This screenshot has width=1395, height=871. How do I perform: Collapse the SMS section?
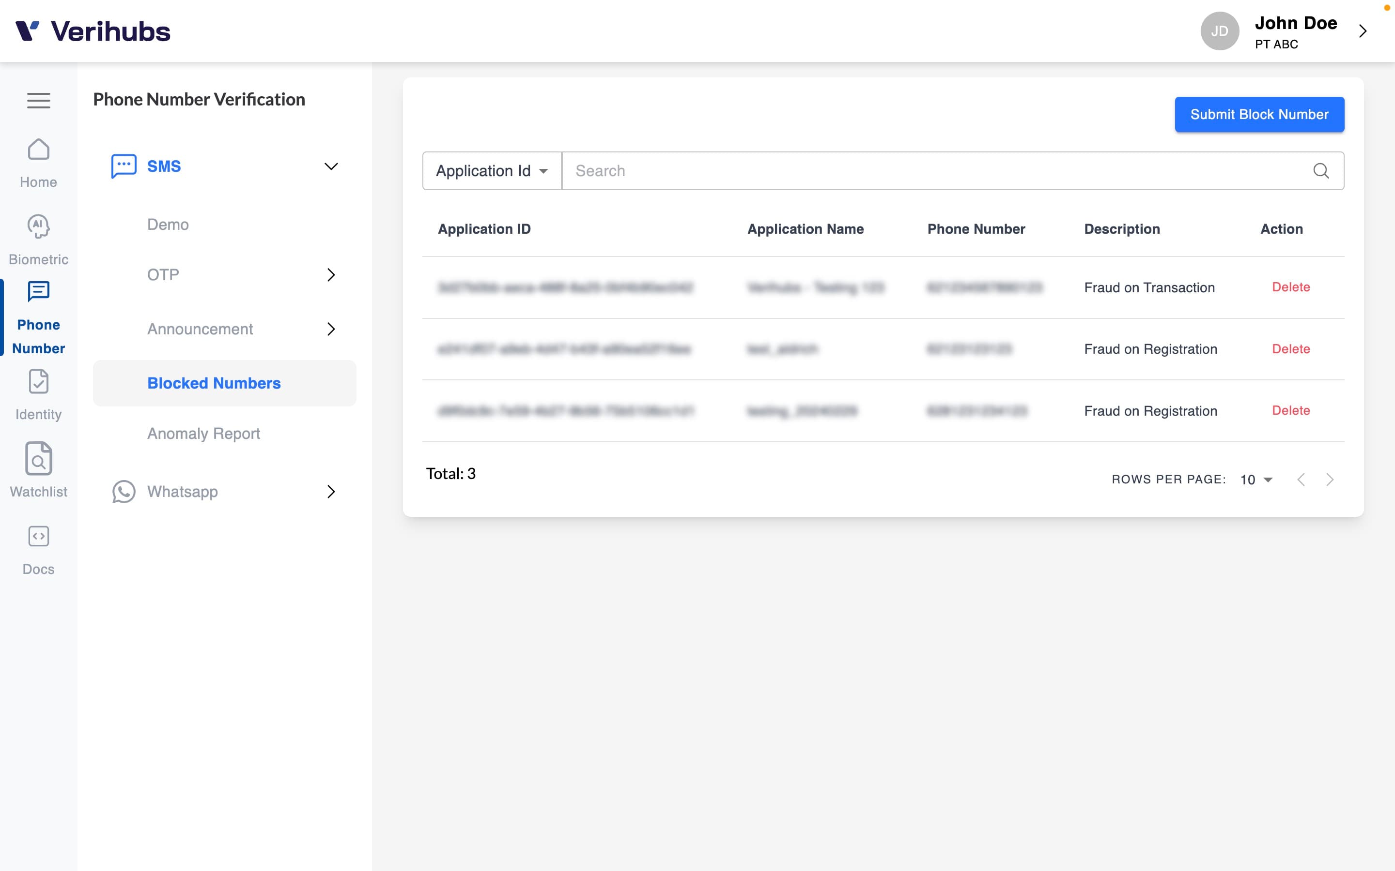coord(330,165)
